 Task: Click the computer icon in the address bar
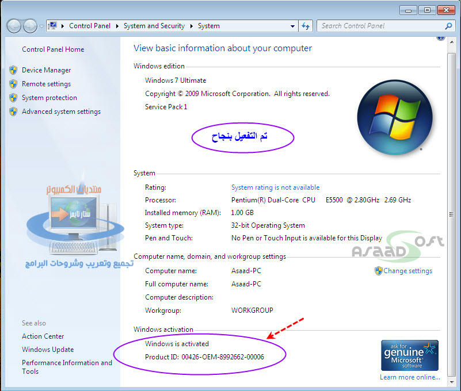pyautogui.click(x=54, y=26)
